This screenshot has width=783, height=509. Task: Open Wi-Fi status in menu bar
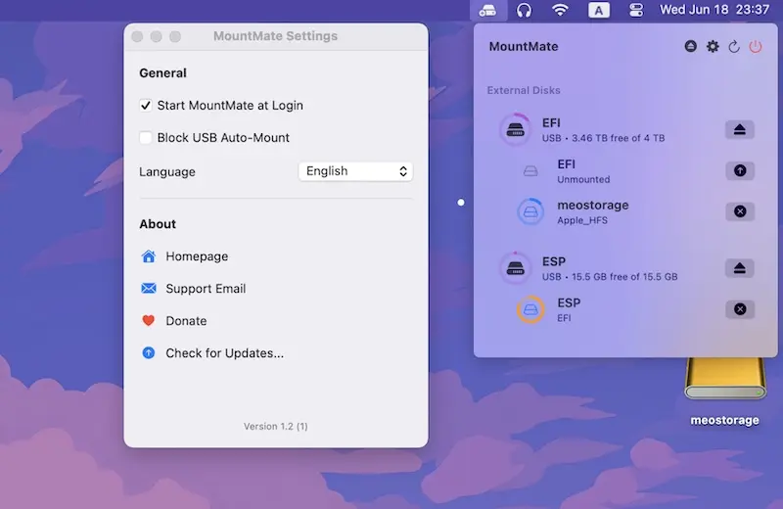click(560, 10)
